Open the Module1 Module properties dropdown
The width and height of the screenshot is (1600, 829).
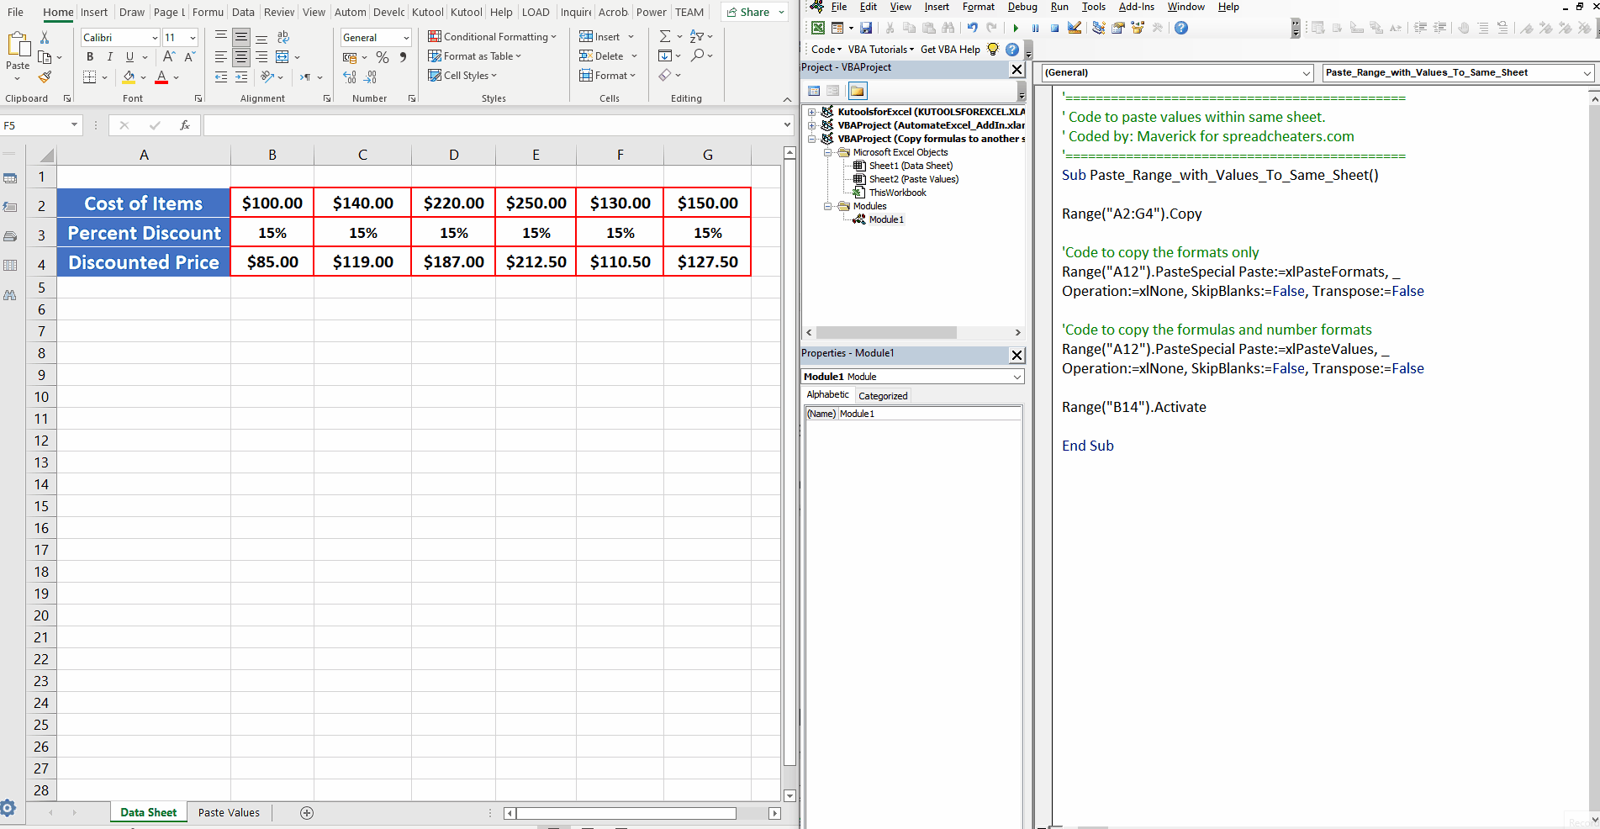coord(1017,377)
